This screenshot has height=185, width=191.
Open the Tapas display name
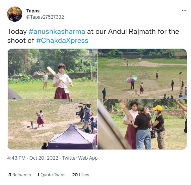click(33, 11)
